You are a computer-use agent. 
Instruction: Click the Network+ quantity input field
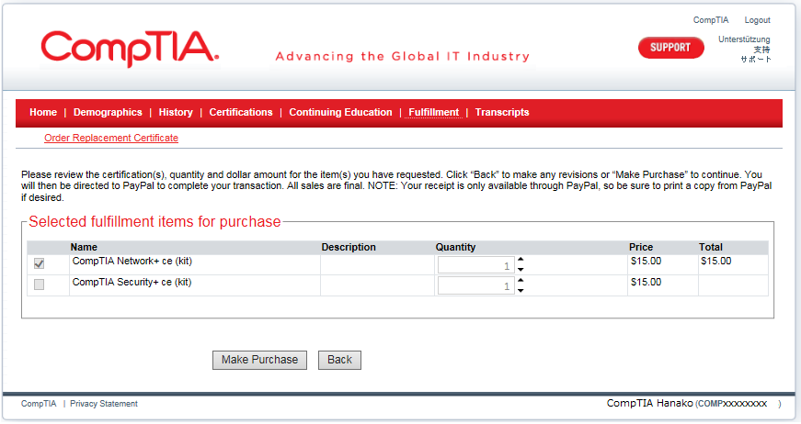click(475, 265)
